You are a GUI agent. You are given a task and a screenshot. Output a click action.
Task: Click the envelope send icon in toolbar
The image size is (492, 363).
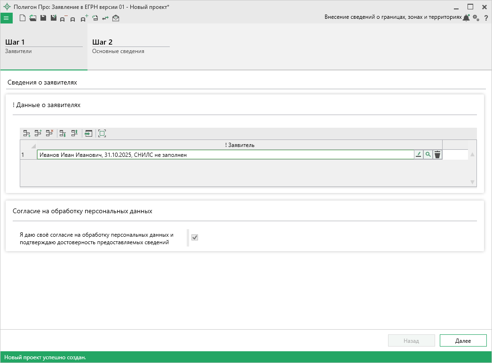[x=116, y=18]
